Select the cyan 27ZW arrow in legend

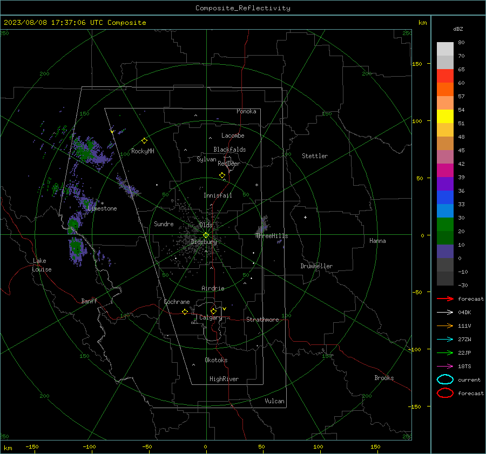445,340
